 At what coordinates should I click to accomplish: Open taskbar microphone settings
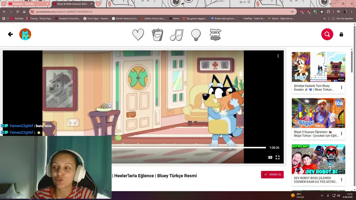click(x=328, y=196)
